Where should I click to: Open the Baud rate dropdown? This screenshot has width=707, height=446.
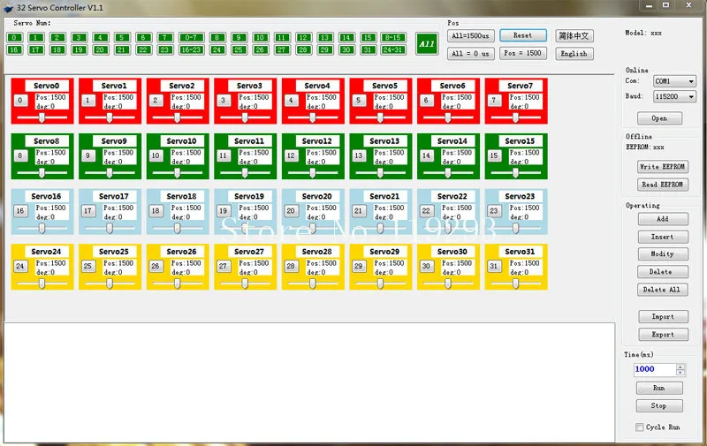[x=674, y=96]
